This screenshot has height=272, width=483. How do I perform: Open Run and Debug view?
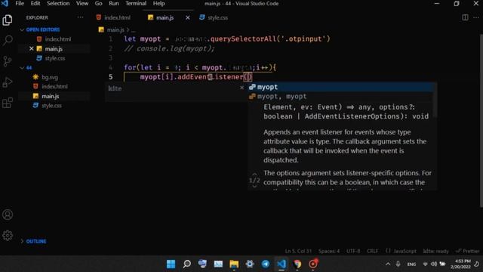tap(8, 82)
